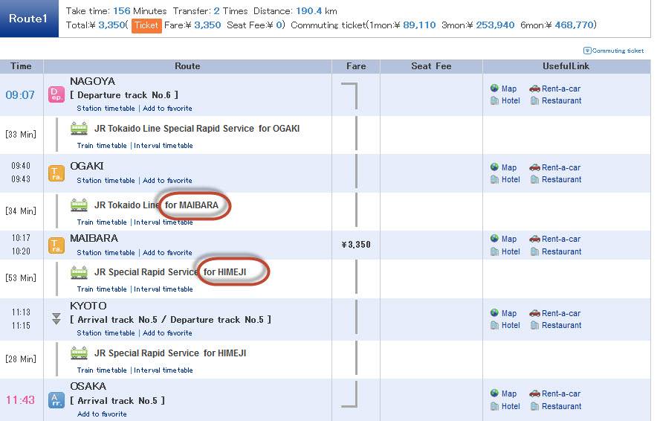Open Train timetable on the 53 Min leg
The image size is (660, 421).
101,289
